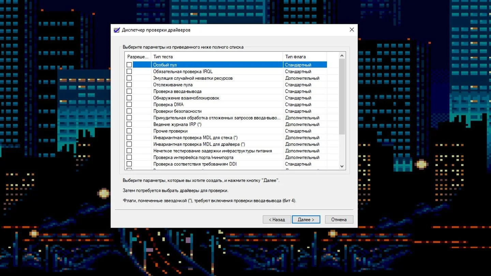Click Стандартный flag in Проверка DMA row
491x276 pixels.
pyautogui.click(x=298, y=105)
